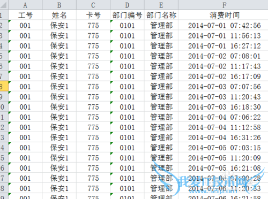This screenshot has height=199, width=268.
Task: Select cell with 2014-07-05 07:03:15
Action: (224, 147)
